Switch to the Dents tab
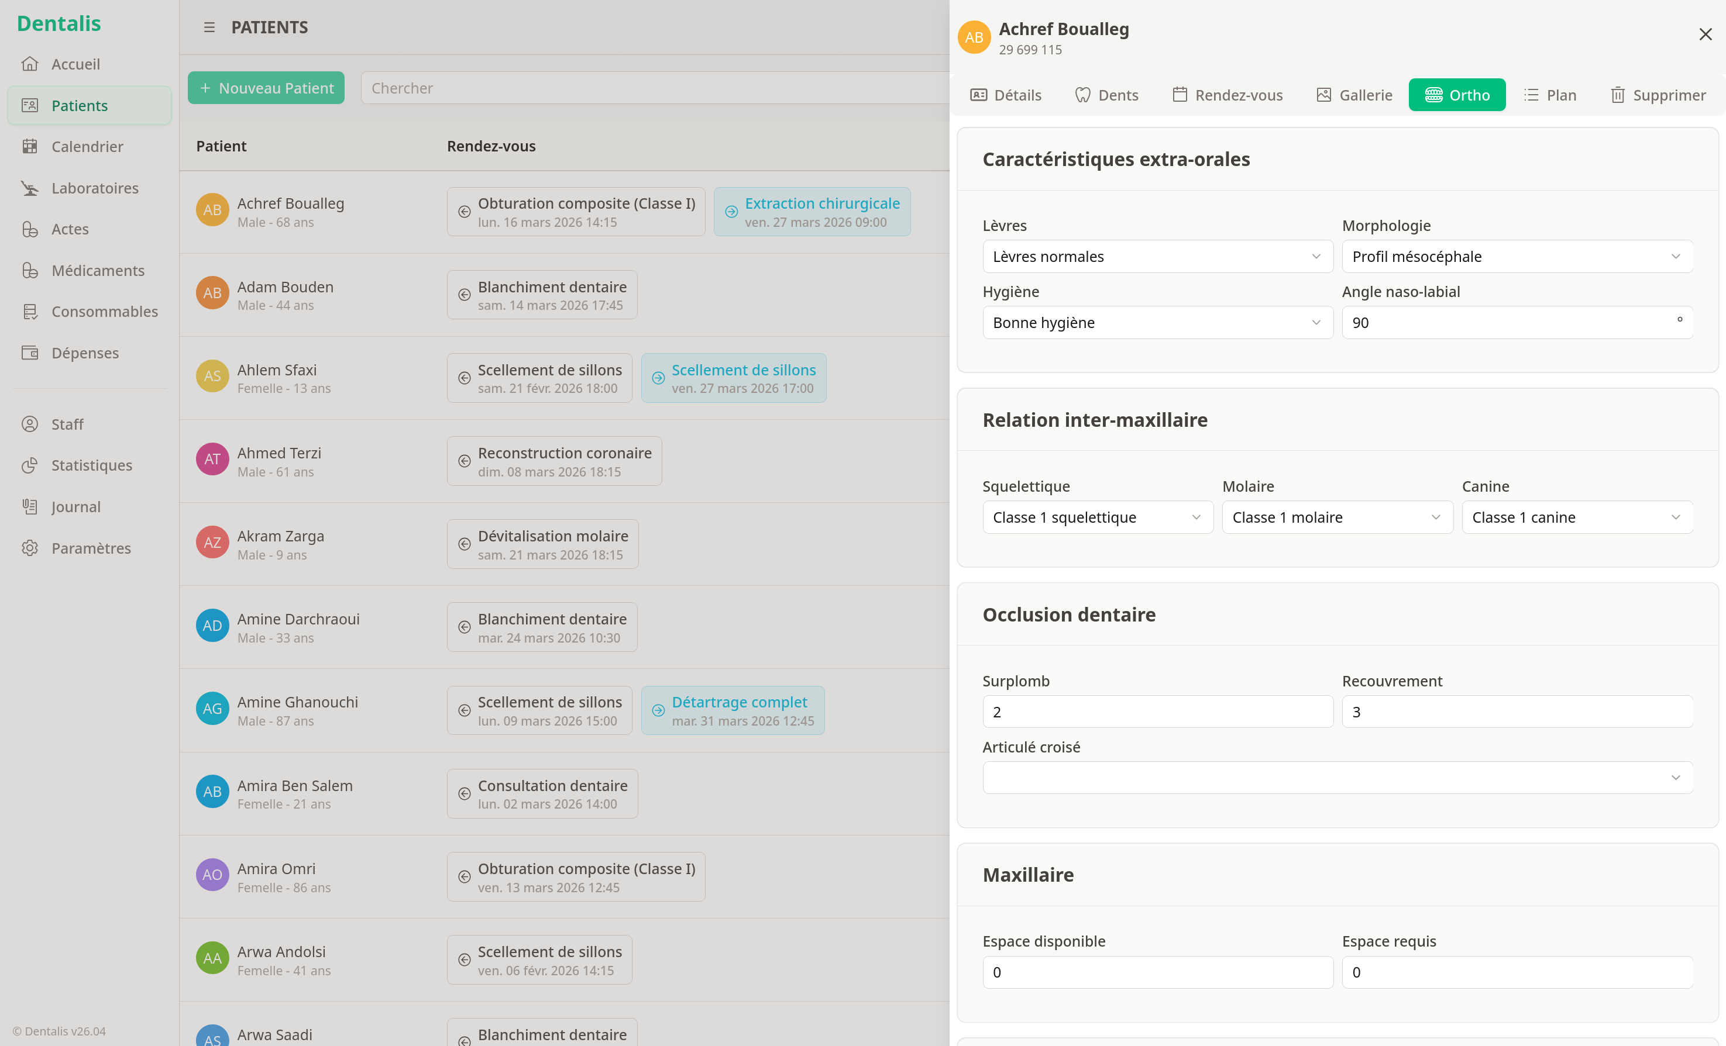 point(1106,95)
